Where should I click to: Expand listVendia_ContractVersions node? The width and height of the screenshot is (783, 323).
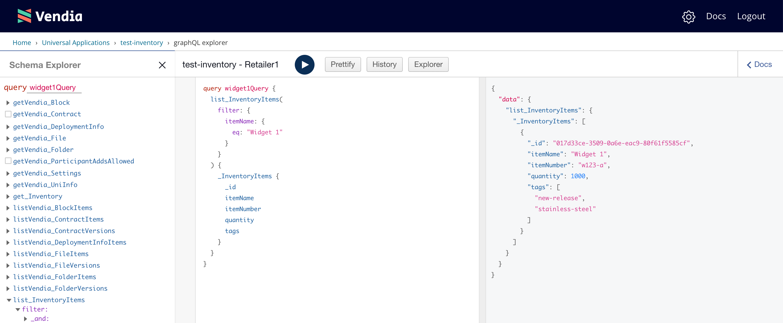click(x=8, y=231)
